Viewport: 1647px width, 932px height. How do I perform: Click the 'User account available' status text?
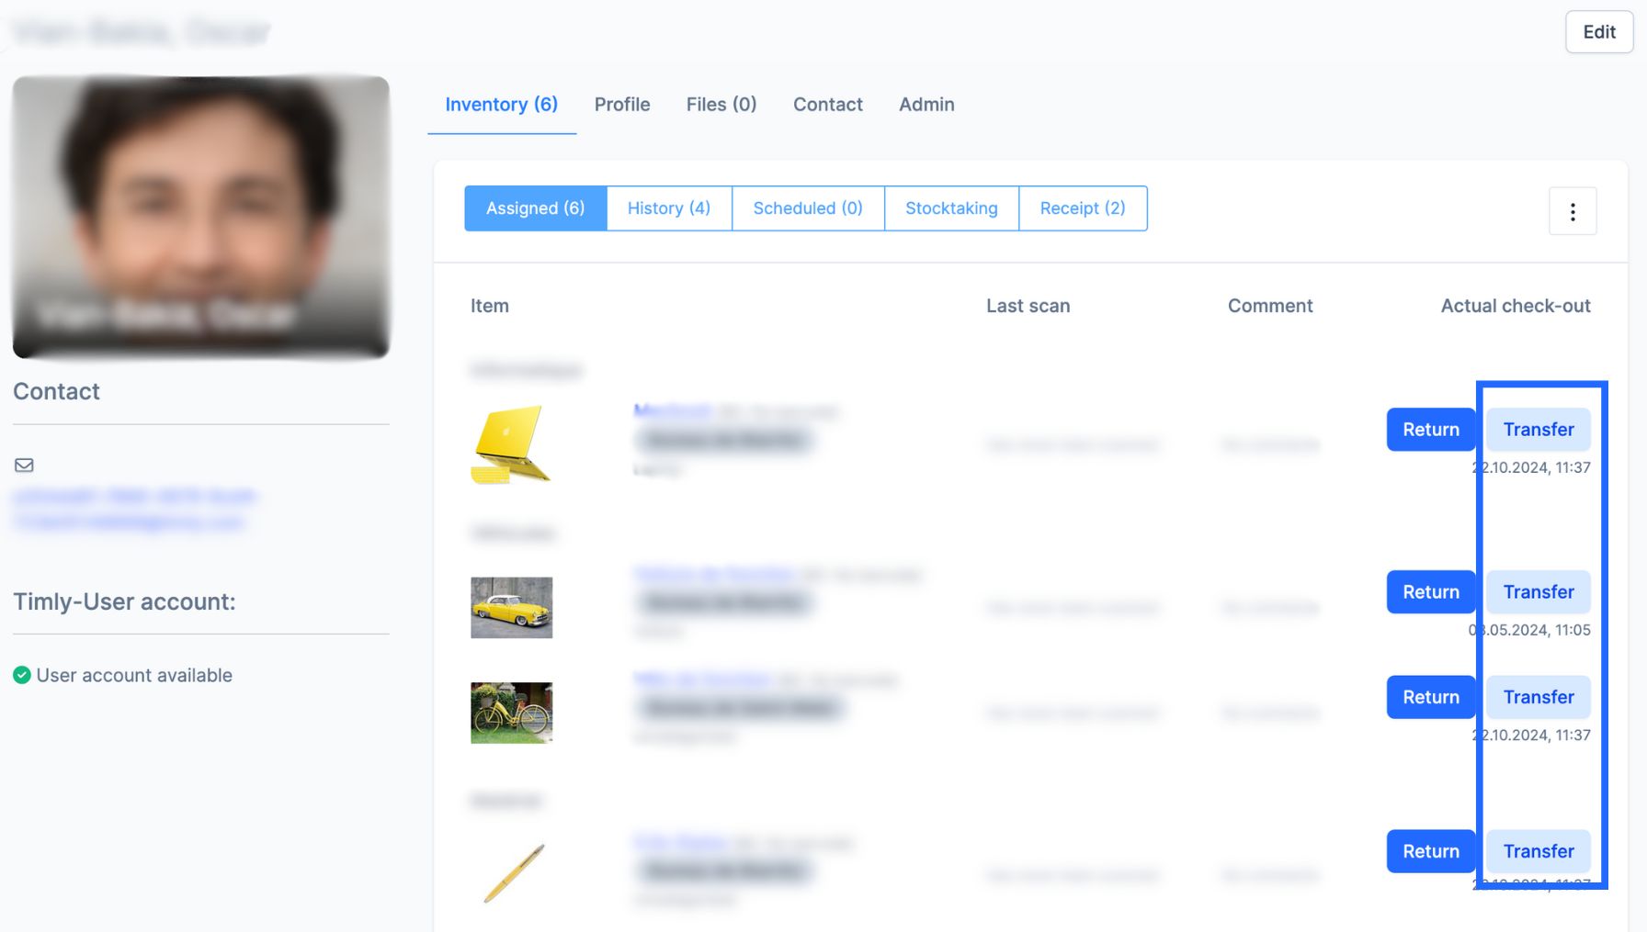134,676
